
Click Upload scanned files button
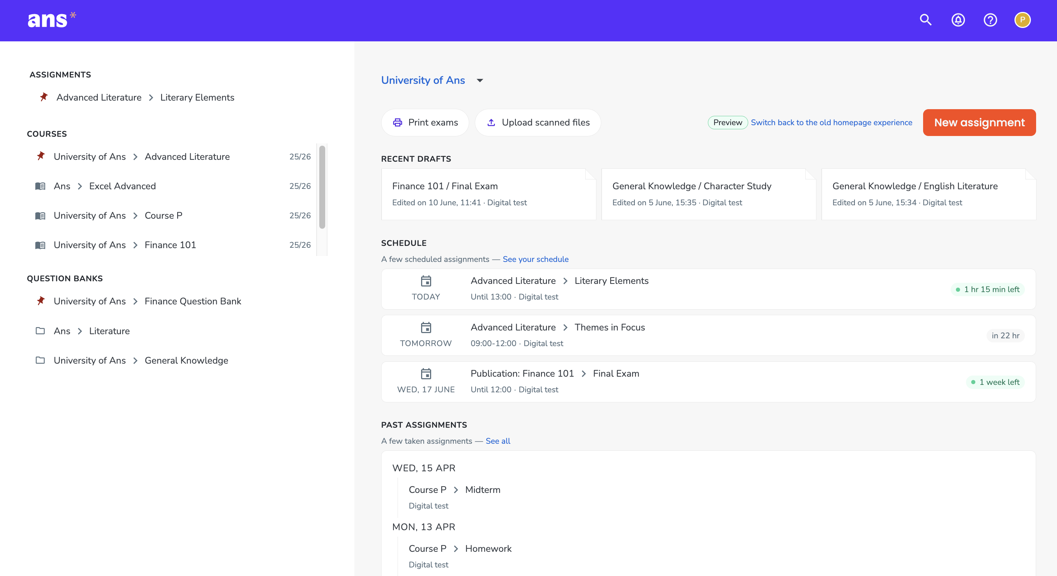pos(538,123)
